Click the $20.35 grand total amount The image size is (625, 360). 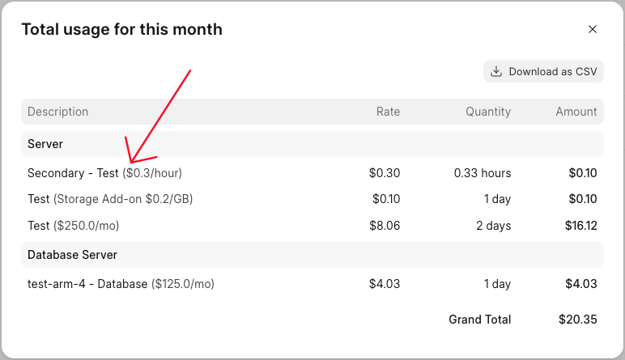577,320
